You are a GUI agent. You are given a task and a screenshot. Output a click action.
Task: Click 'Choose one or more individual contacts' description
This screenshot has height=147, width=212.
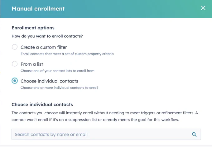[59, 88]
